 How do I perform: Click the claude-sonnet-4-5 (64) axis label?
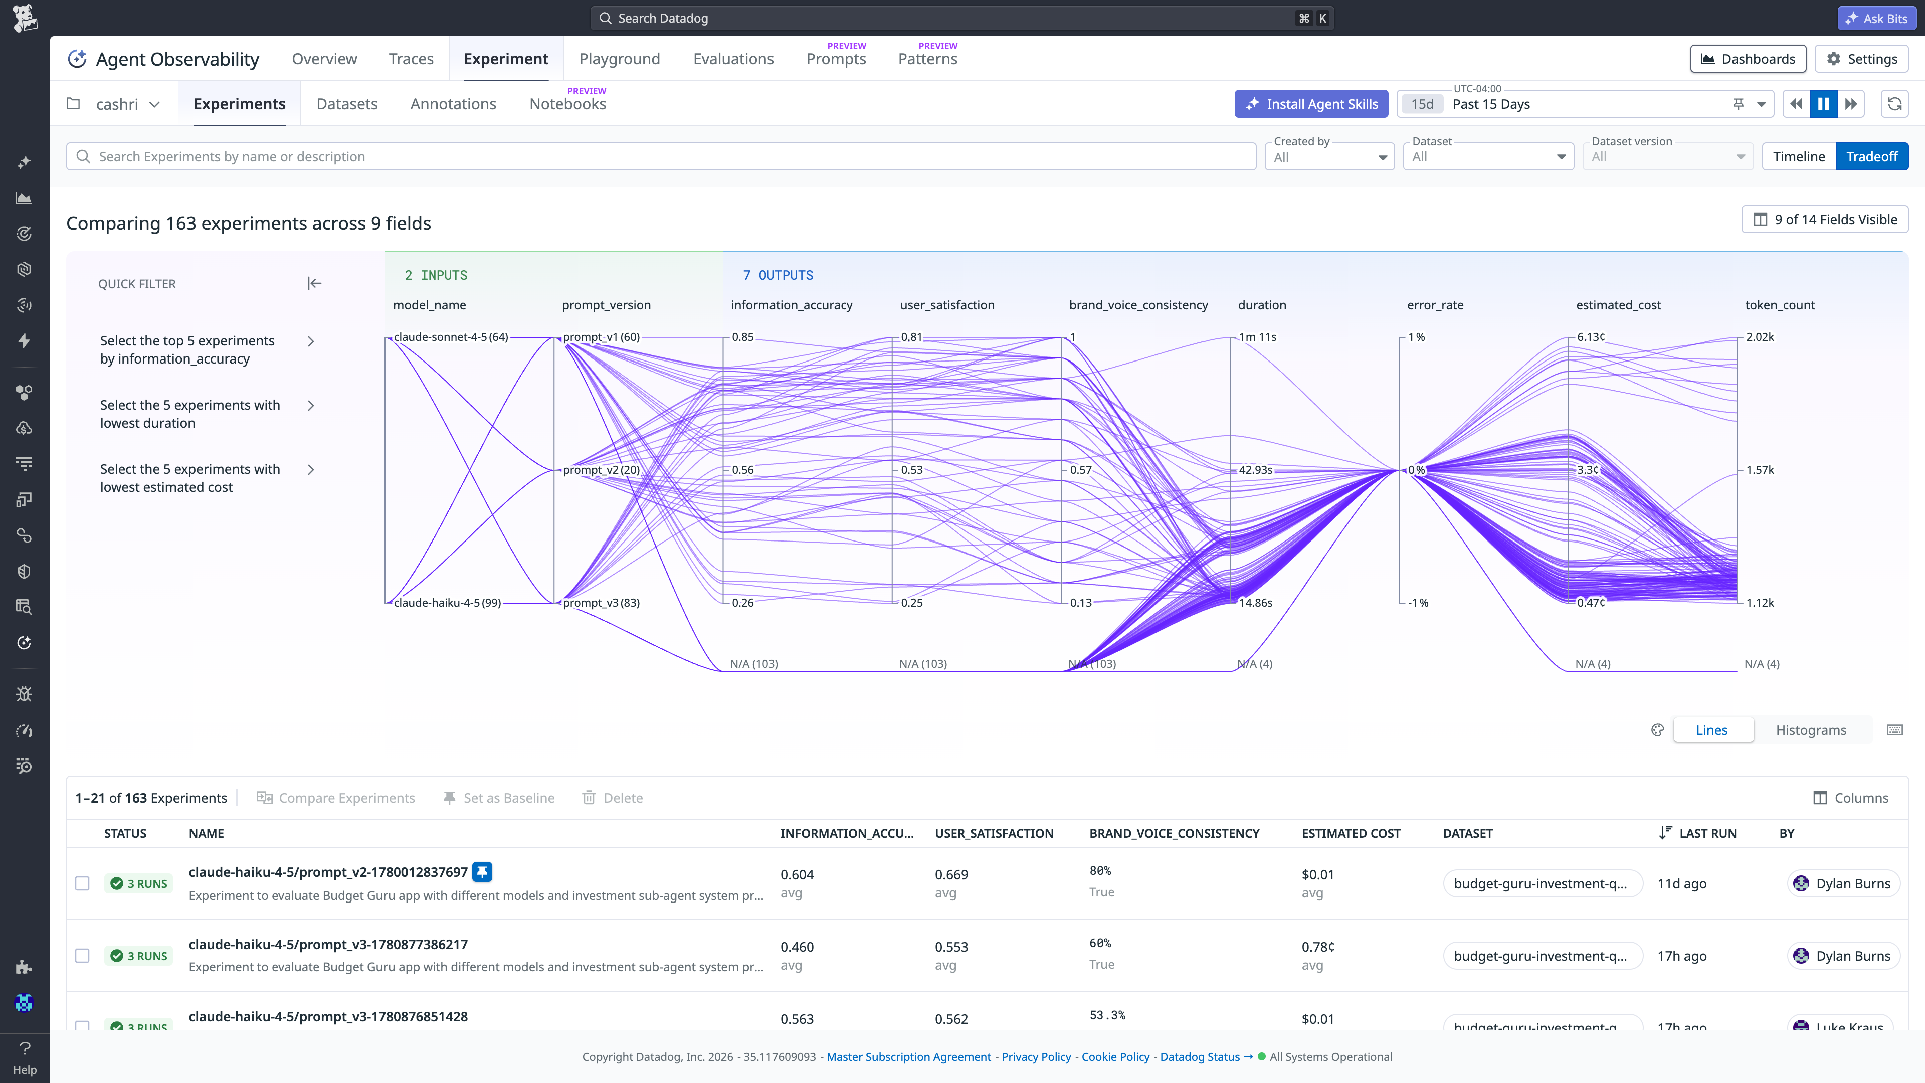(x=451, y=337)
